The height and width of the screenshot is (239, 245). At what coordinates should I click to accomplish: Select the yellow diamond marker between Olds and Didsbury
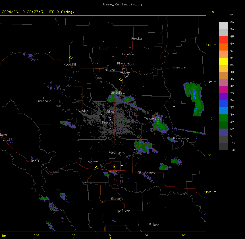(x=110, y=118)
